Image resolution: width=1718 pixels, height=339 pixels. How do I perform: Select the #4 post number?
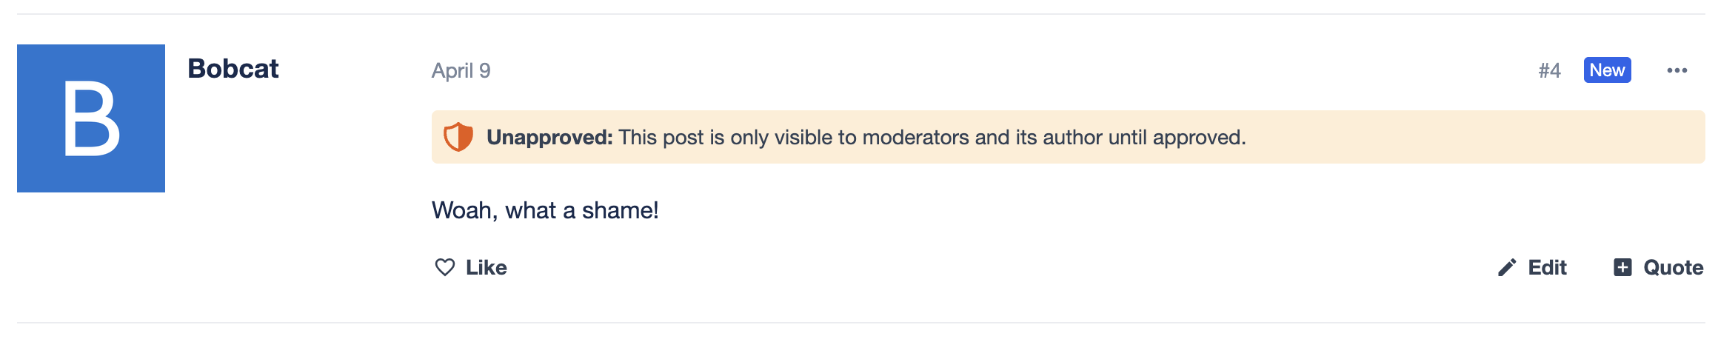pyautogui.click(x=1549, y=70)
